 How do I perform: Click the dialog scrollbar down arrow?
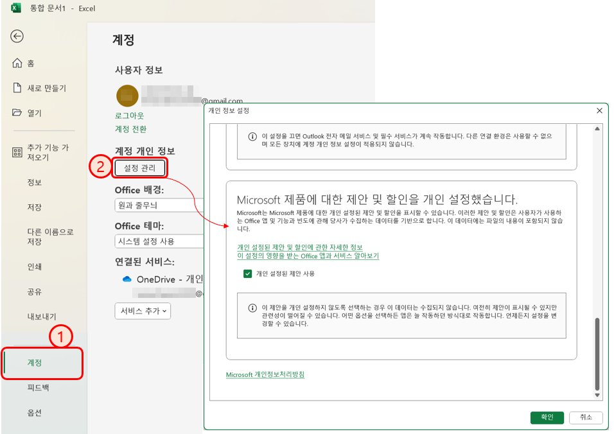coord(597,395)
